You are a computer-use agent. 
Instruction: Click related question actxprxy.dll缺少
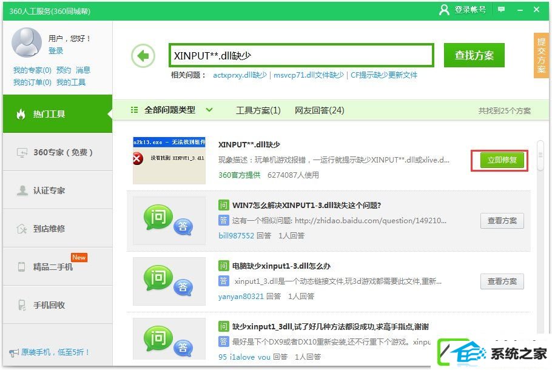coord(240,75)
